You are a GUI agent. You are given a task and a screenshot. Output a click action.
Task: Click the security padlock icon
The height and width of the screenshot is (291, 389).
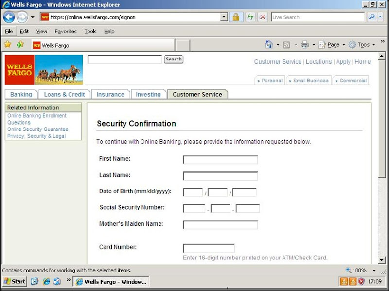236,17
